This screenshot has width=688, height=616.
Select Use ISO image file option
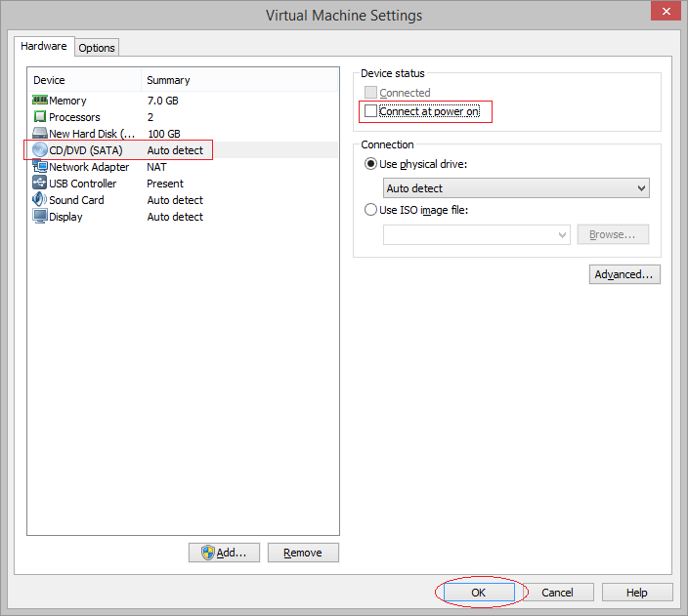370,210
